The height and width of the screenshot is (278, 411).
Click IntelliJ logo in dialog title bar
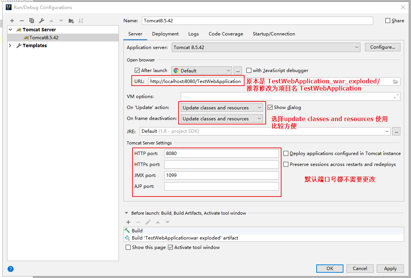9,7
